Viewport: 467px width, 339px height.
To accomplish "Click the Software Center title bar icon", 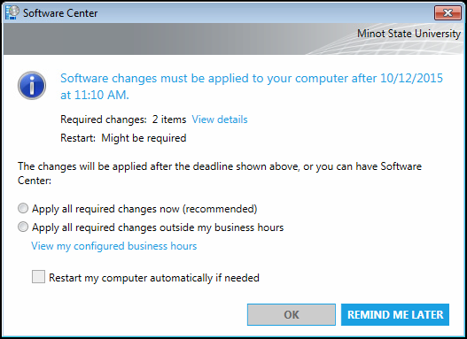I will coord(12,12).
